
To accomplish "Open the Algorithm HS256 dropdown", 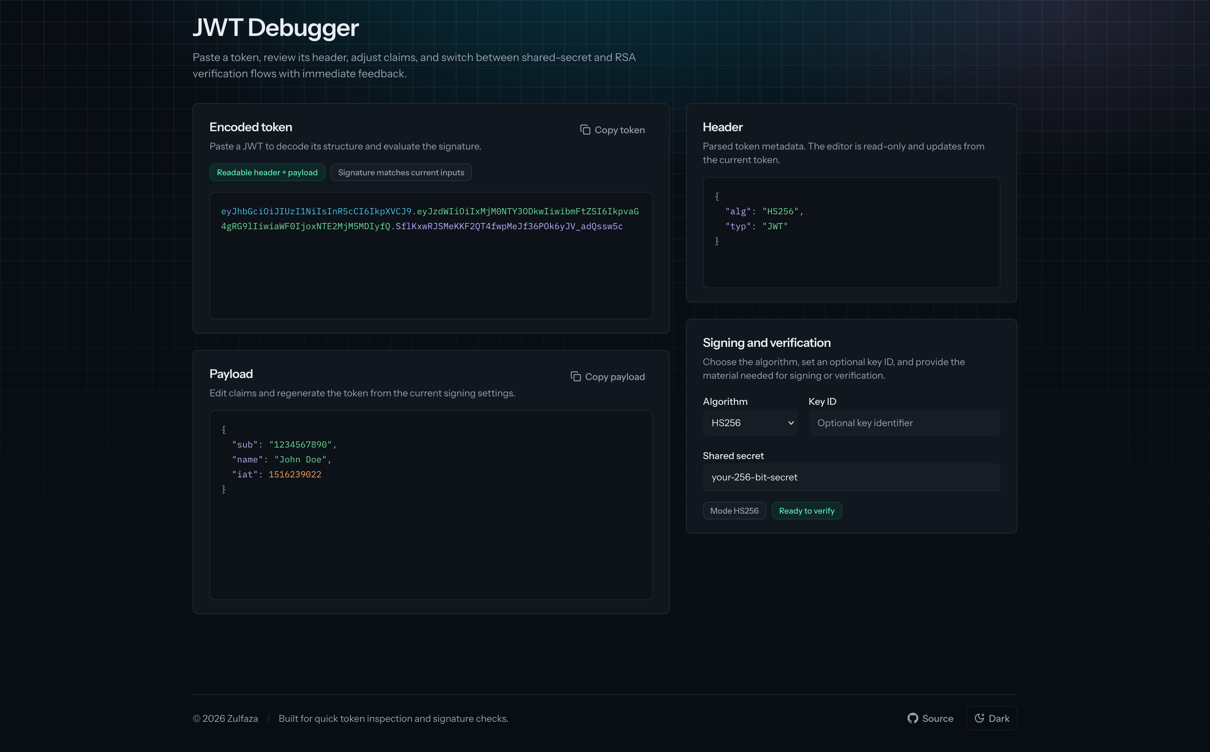I will pyautogui.click(x=749, y=423).
